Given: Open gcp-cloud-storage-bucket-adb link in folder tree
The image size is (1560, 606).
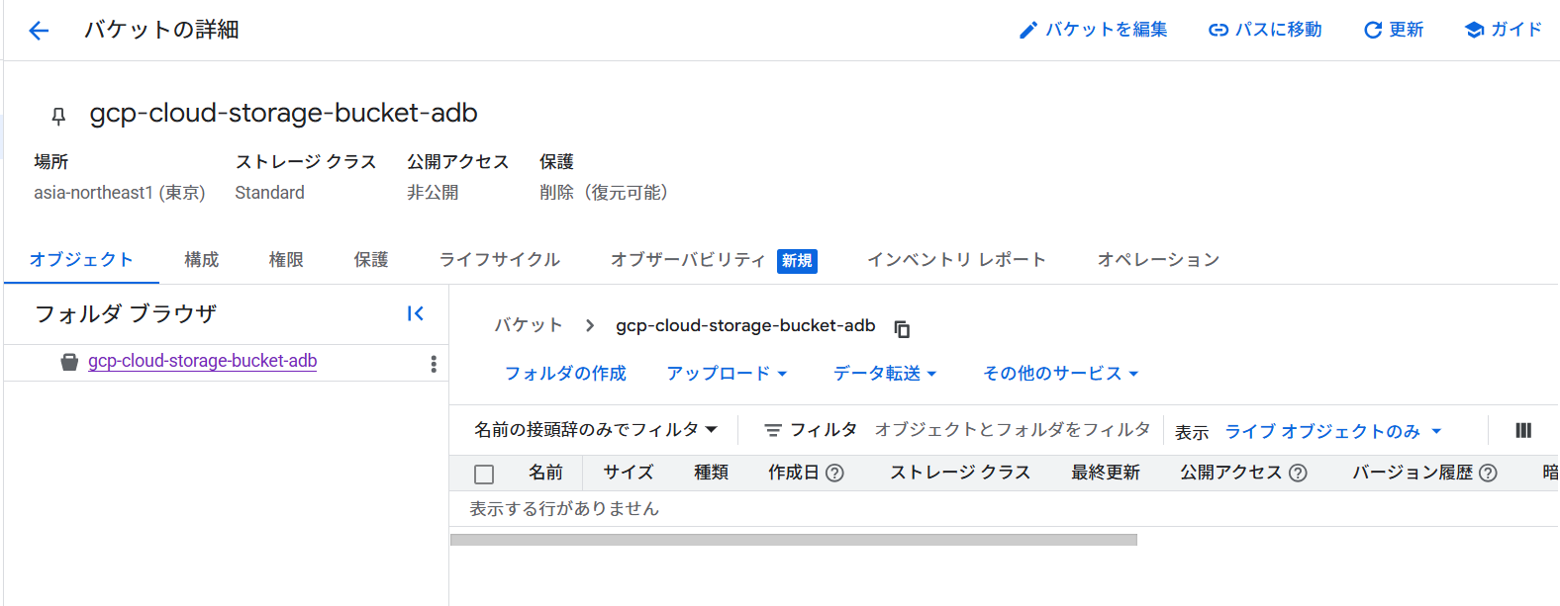Looking at the screenshot, I should tap(203, 361).
